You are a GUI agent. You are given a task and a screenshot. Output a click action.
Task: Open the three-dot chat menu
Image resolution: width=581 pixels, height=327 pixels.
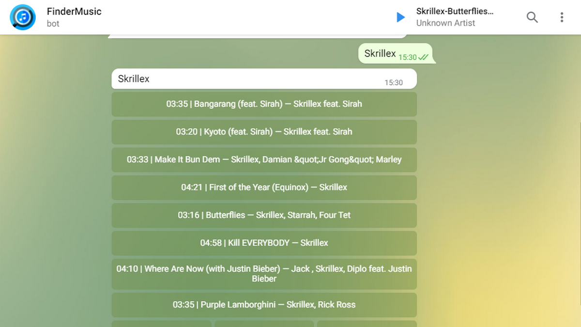point(562,17)
